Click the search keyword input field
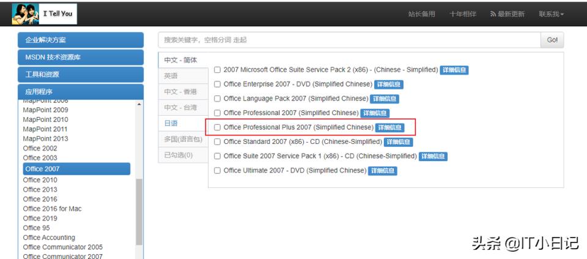This screenshot has width=587, height=259. pos(349,40)
